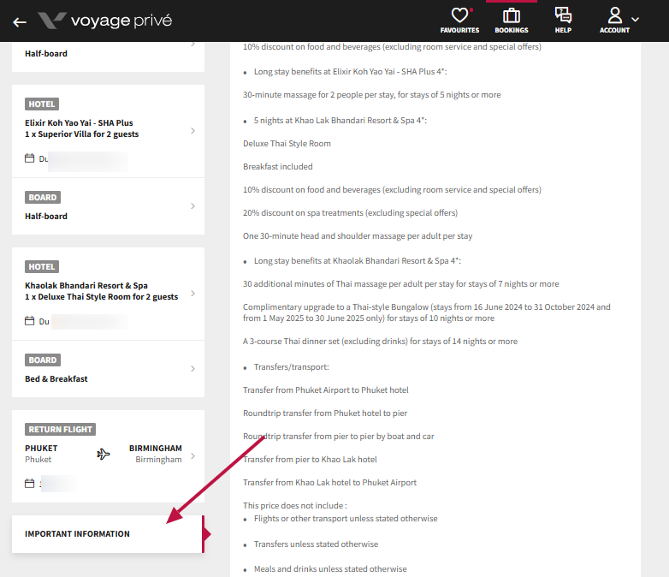Select Khaolak Bhandari Resort & Spa title
The width and height of the screenshot is (669, 577).
point(86,286)
